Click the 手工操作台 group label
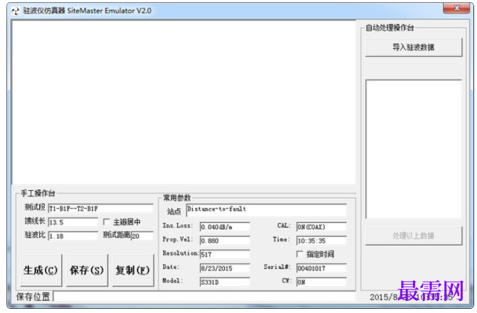The width and height of the screenshot is (477, 313). point(38,193)
